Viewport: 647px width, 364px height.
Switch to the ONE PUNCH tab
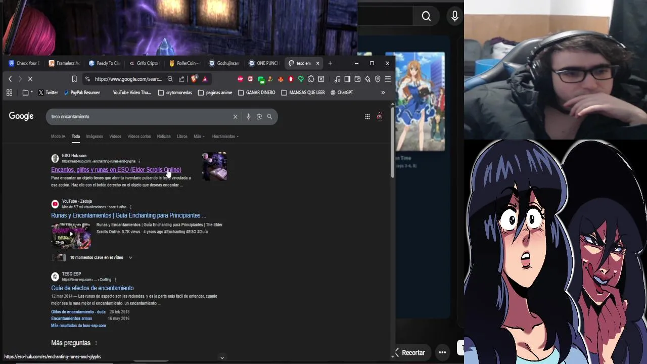pos(264,63)
